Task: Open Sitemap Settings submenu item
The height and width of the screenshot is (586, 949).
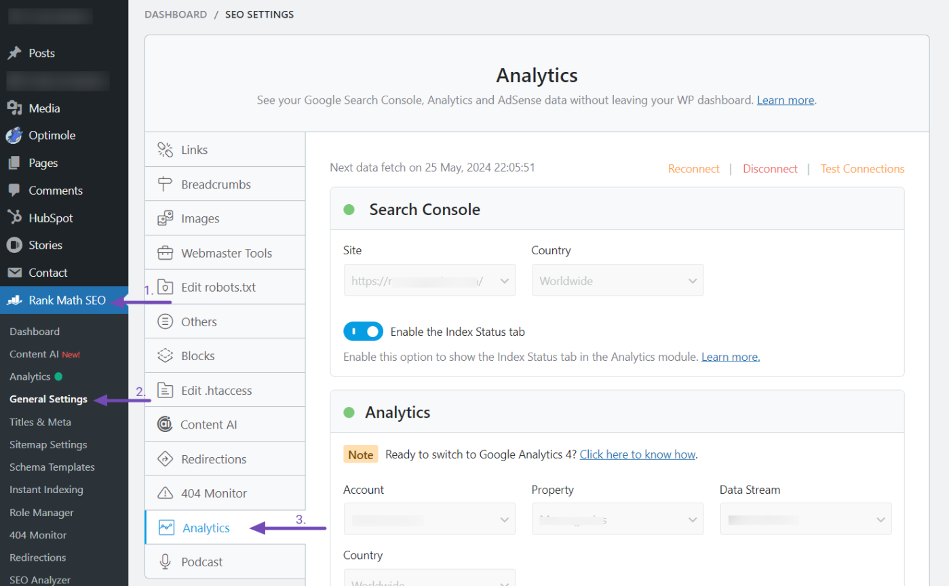Action: coord(48,444)
